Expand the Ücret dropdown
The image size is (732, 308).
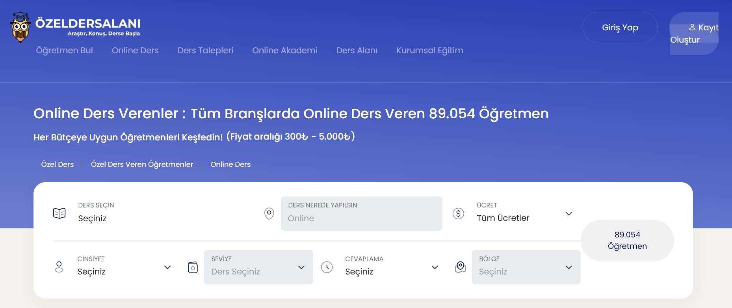click(x=569, y=214)
